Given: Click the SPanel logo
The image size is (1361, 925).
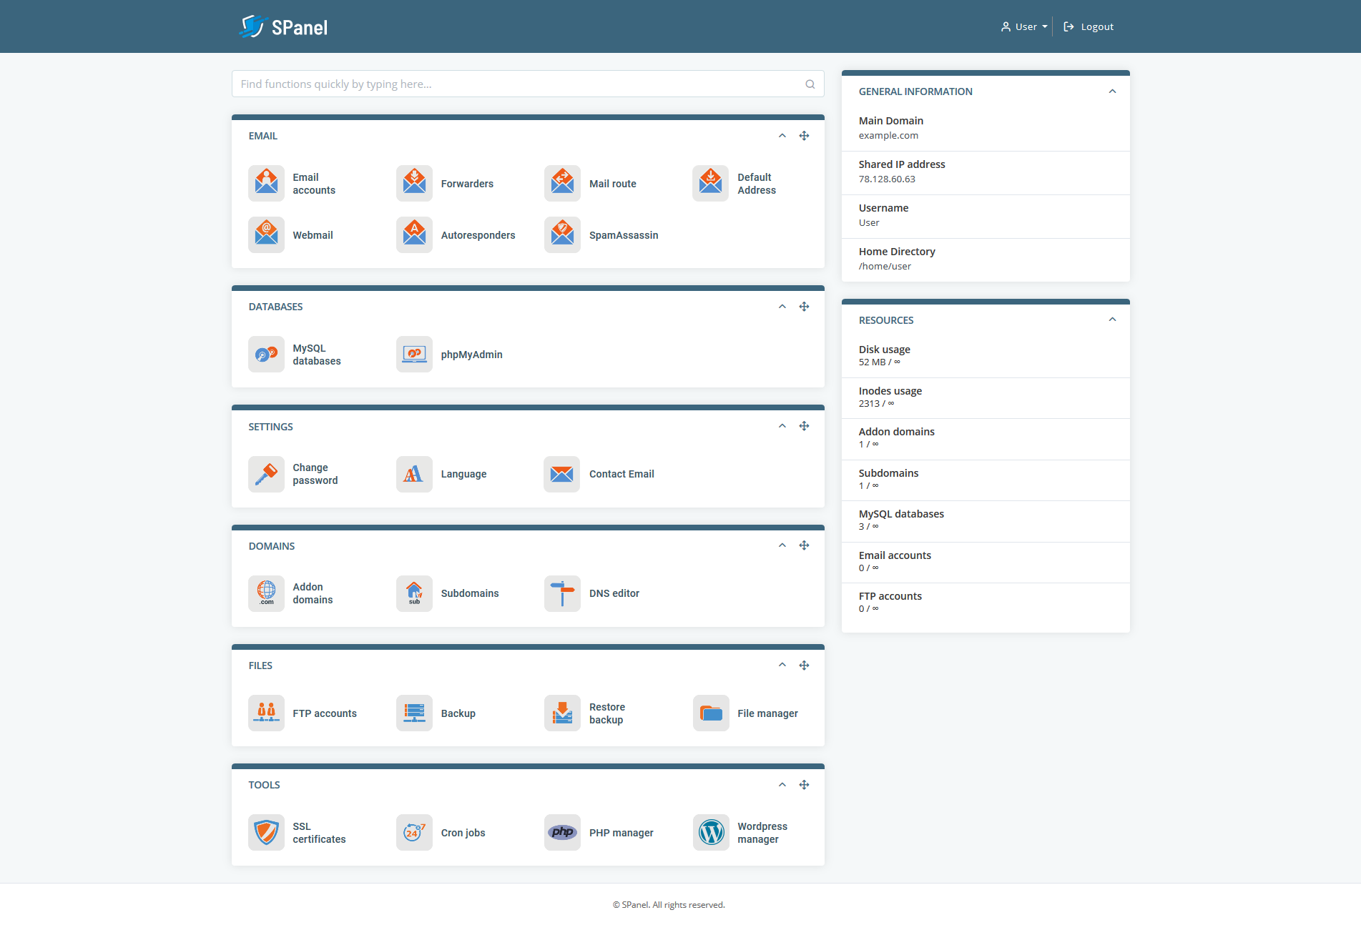Looking at the screenshot, I should (283, 26).
